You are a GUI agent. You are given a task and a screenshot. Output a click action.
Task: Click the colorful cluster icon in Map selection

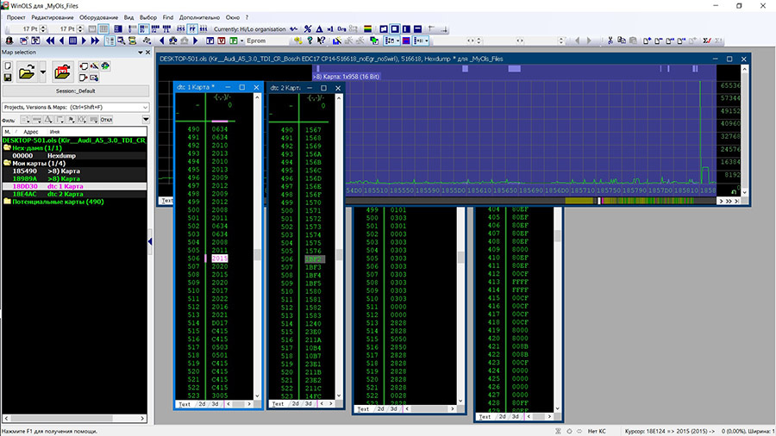point(105,65)
